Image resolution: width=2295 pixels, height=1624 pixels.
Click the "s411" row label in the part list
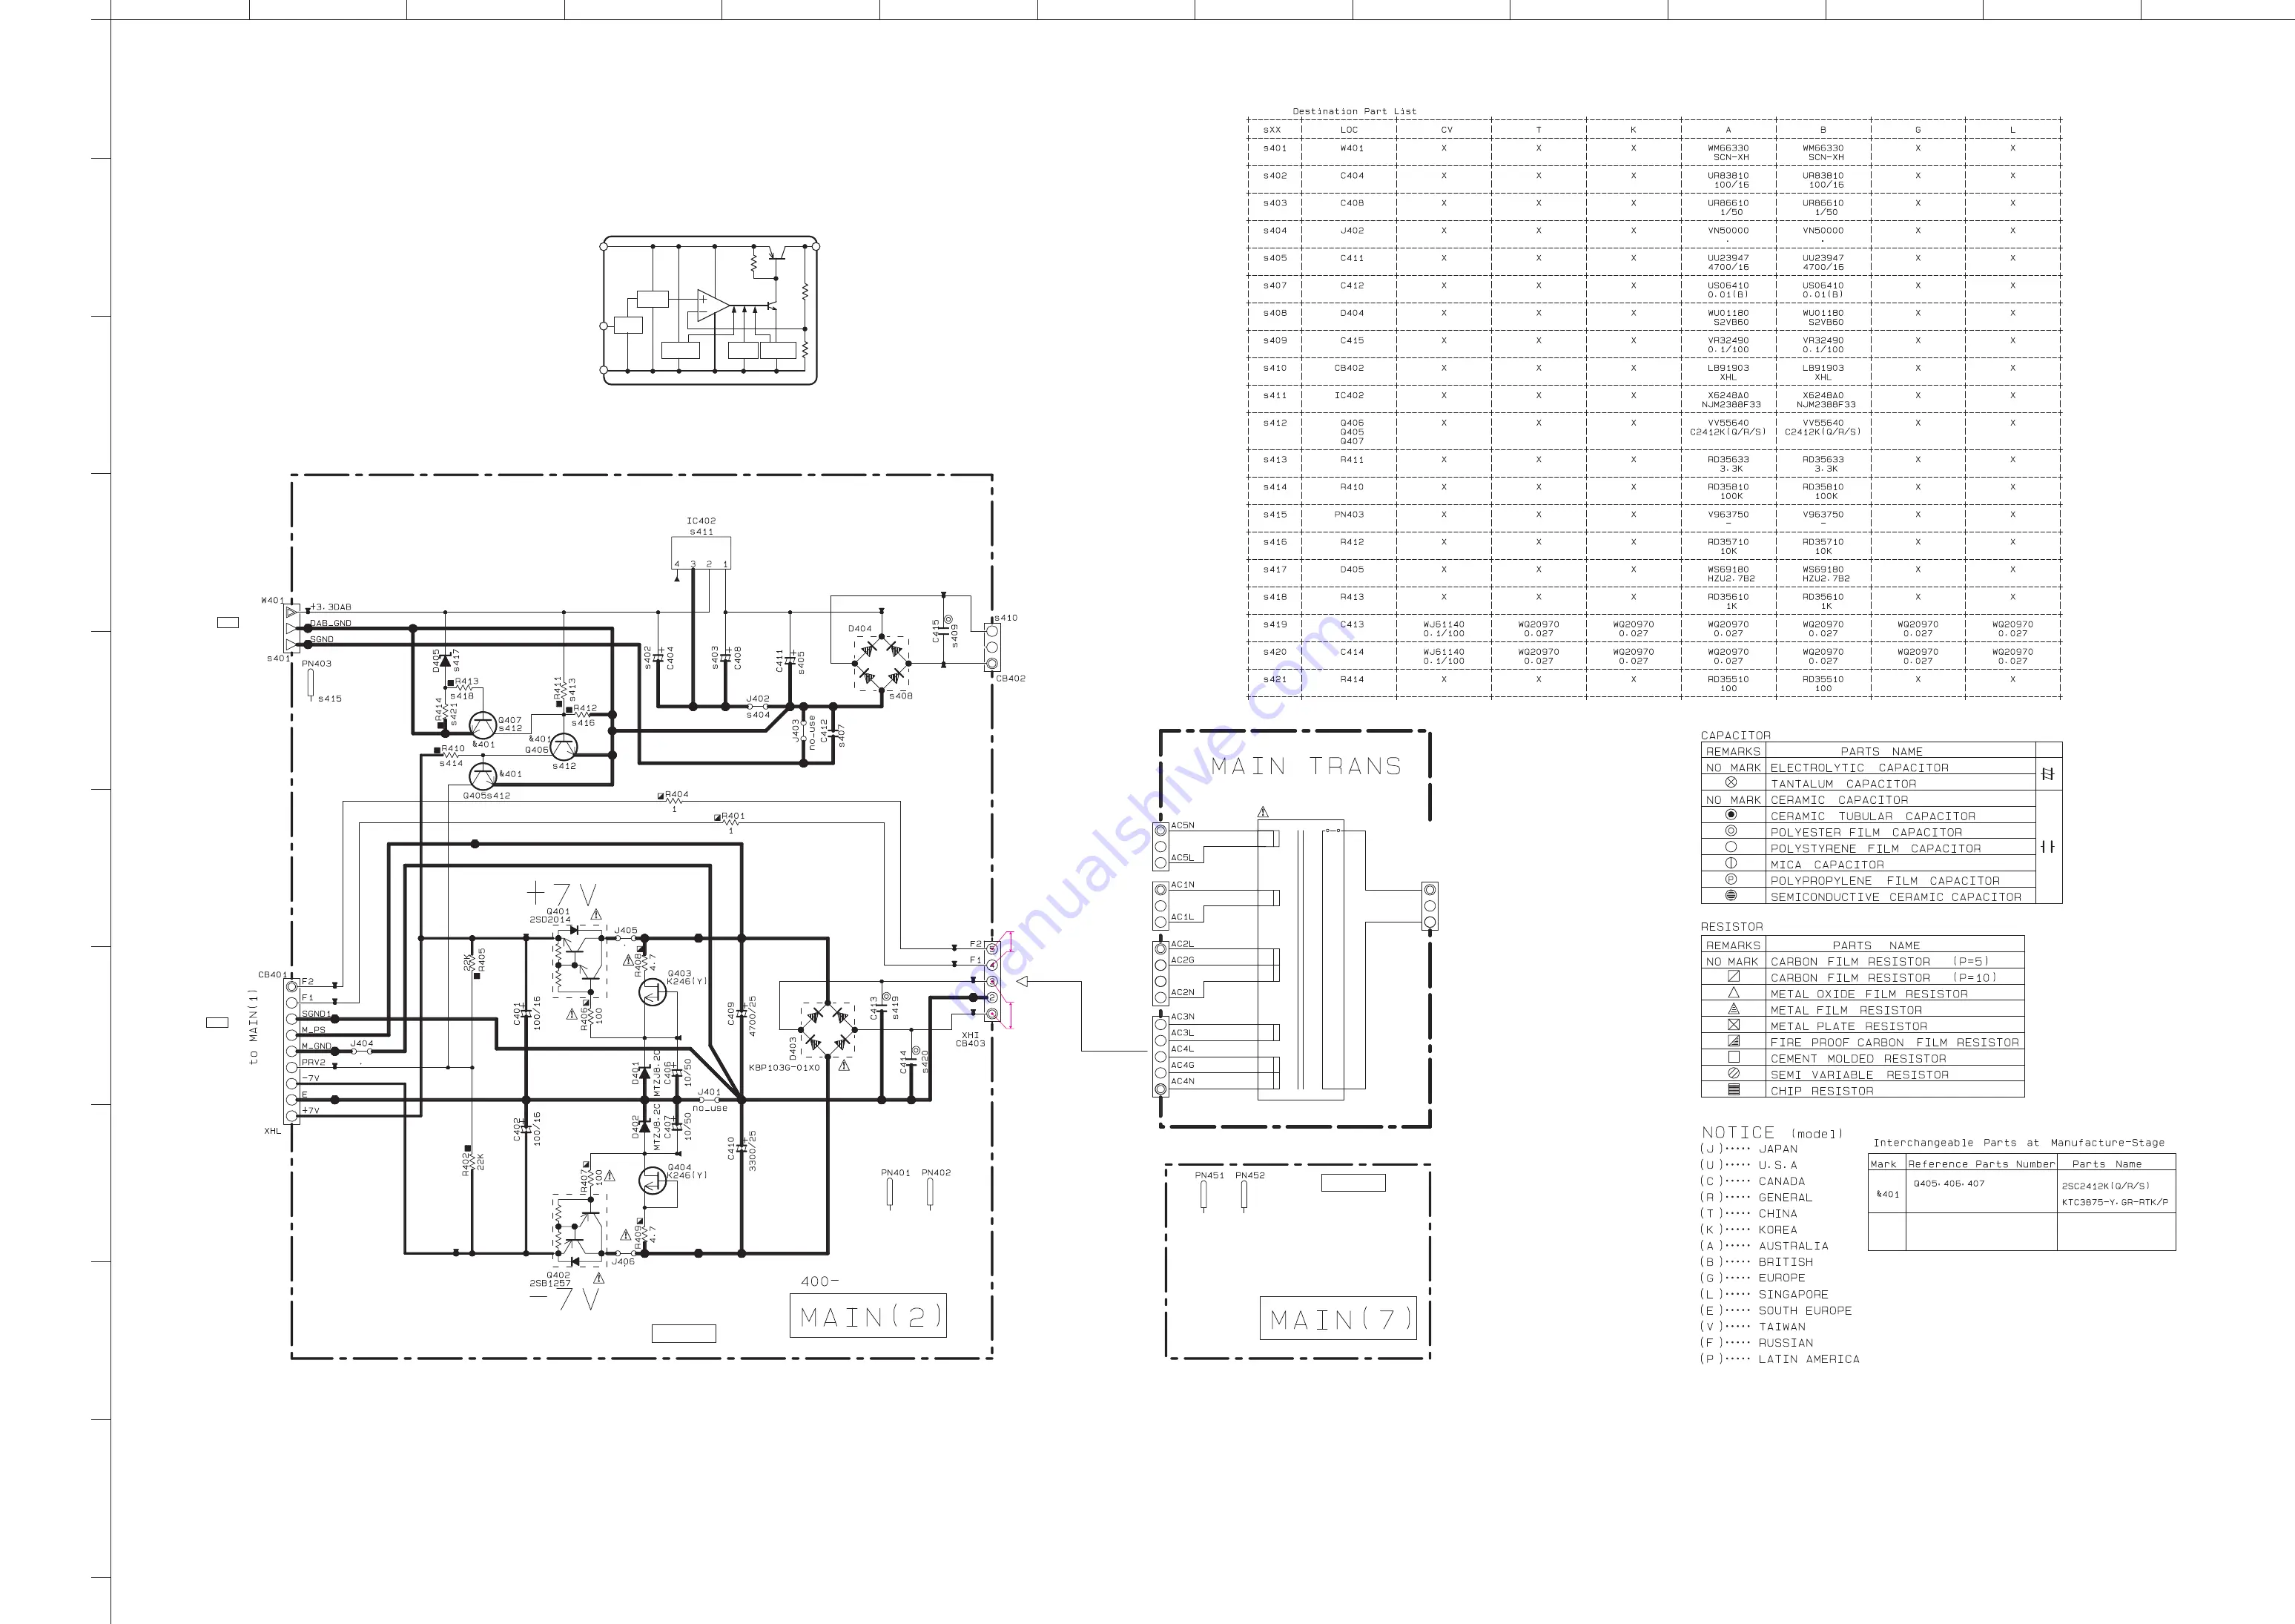(1275, 395)
